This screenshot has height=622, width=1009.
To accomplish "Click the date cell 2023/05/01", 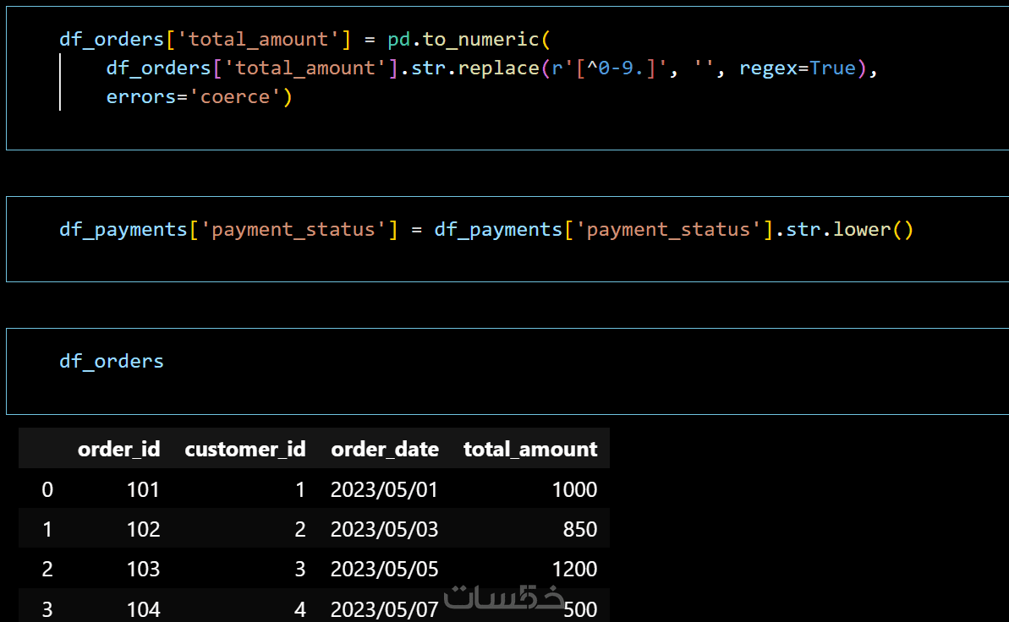I will (x=384, y=489).
